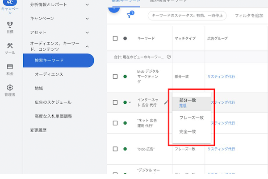Select the checkbox for "btob 広告" row

(x=115, y=148)
